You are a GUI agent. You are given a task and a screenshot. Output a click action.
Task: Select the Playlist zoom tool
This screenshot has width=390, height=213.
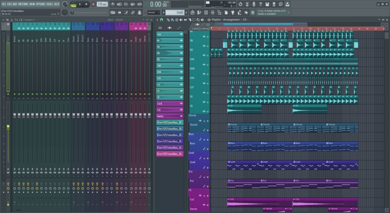click(x=198, y=20)
